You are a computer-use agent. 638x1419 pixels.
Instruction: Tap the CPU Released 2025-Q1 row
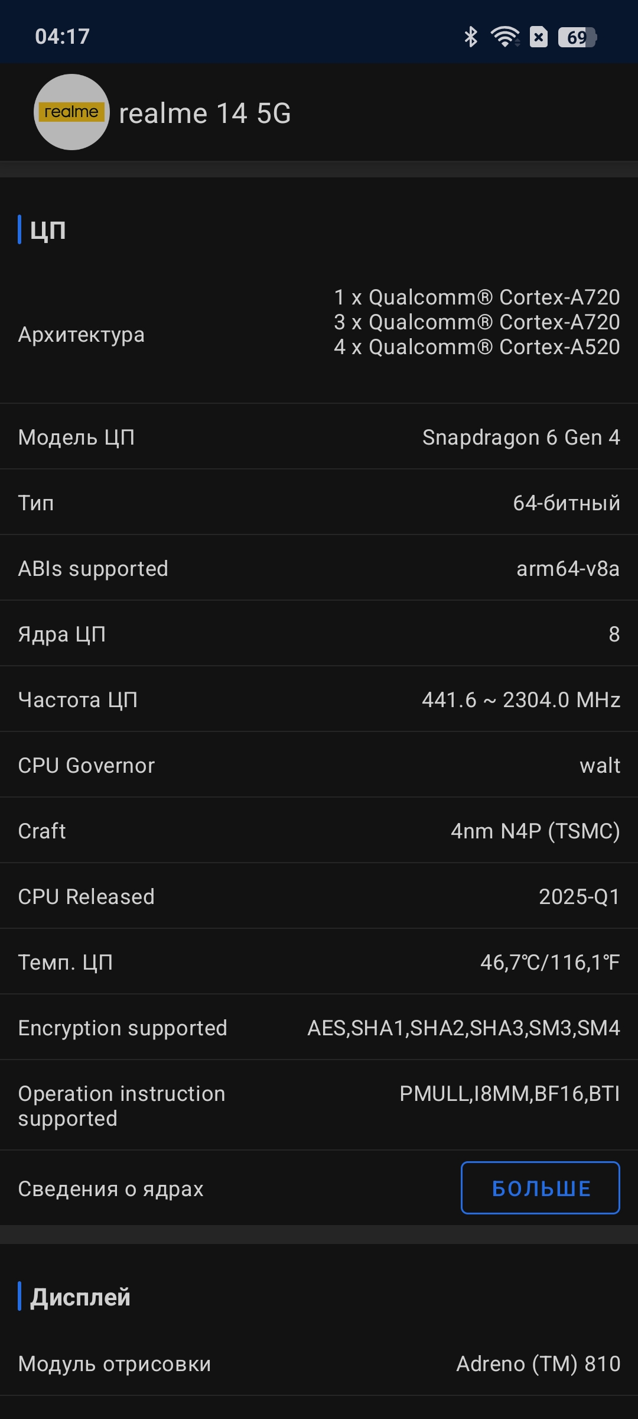coord(319,896)
